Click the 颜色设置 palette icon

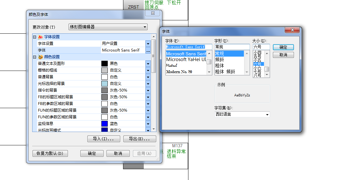(40, 57)
